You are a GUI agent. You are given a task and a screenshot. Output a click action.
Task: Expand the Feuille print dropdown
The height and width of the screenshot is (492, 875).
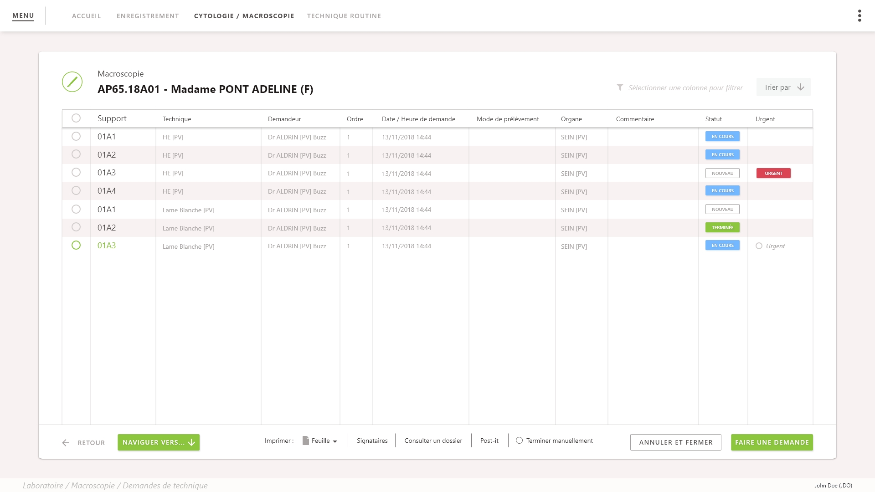click(335, 441)
